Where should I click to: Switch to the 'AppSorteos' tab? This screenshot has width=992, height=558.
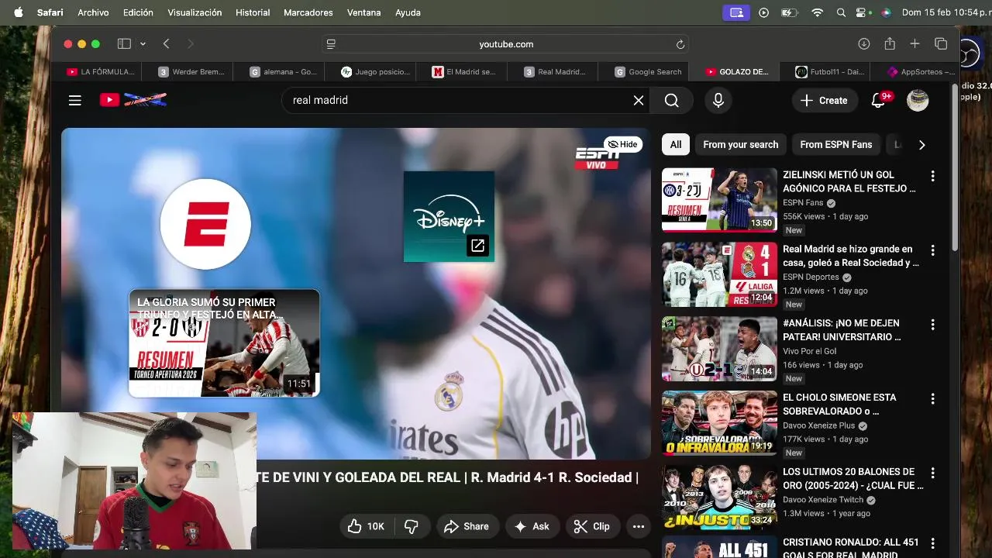[920, 71]
